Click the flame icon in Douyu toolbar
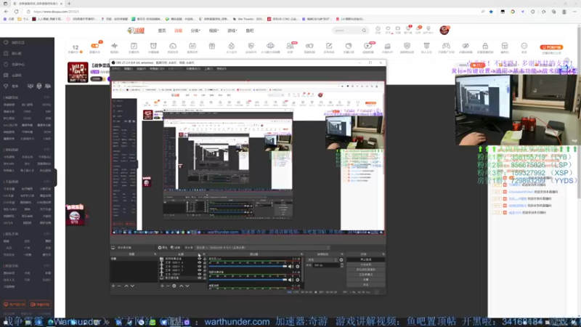Screen dimensions: 581x327 coord(231,46)
